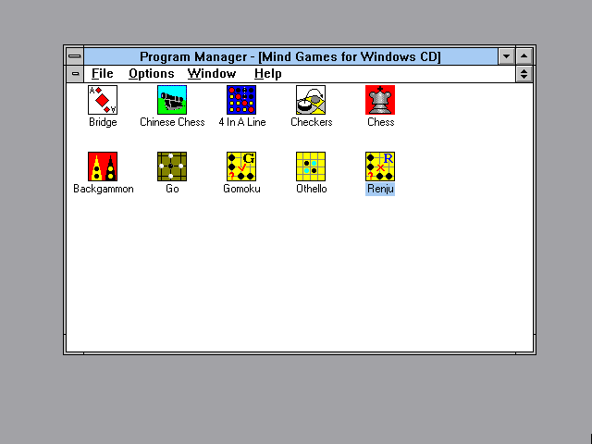Select the Gomoku program icon
The height and width of the screenshot is (444, 592).
pyautogui.click(x=241, y=166)
